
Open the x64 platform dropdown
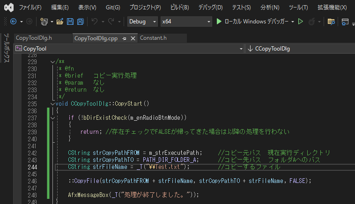coord(185,22)
